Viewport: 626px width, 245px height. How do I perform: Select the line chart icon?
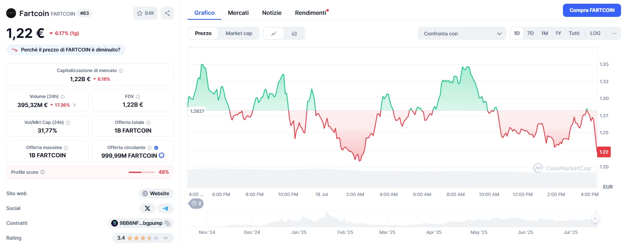click(x=273, y=33)
